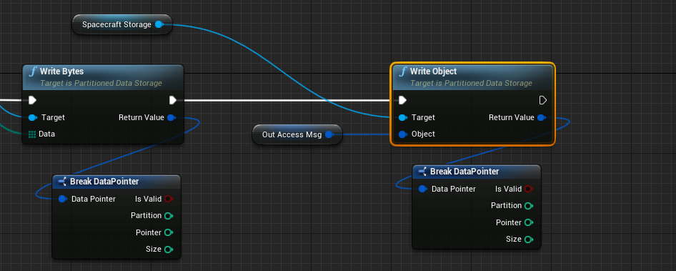This screenshot has height=271, width=676.
Task: Click Size pin under Write Object
Action: (x=529, y=240)
